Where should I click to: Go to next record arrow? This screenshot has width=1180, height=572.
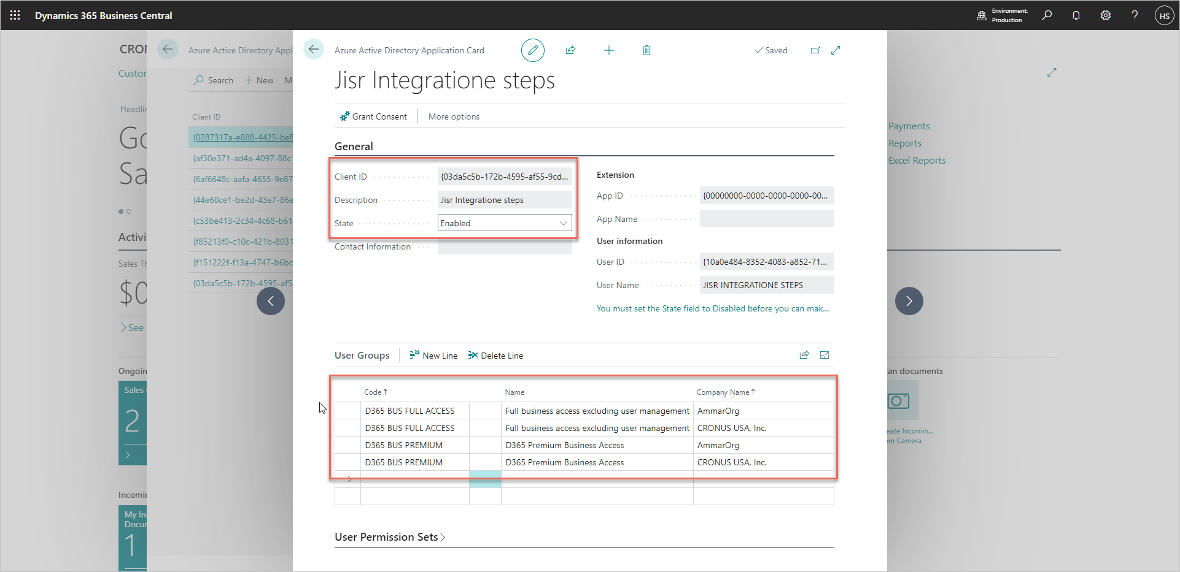(x=909, y=301)
